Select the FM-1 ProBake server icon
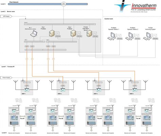The height and width of the screenshot is (136, 161). [x=52, y=33]
